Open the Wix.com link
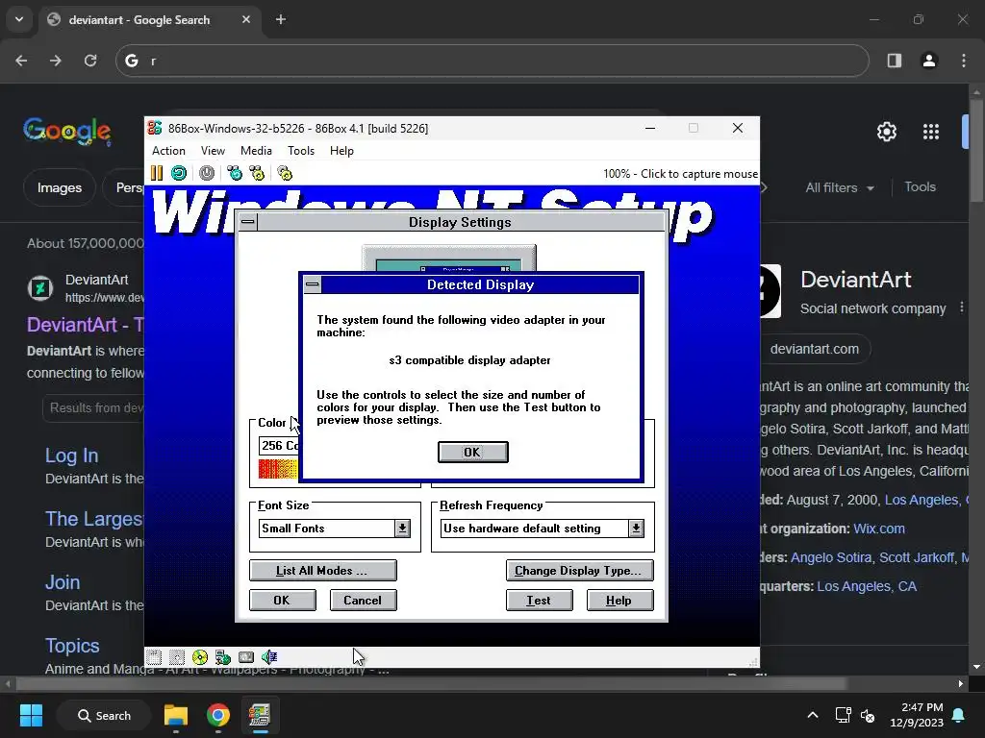The height and width of the screenshot is (738, 985). click(879, 529)
